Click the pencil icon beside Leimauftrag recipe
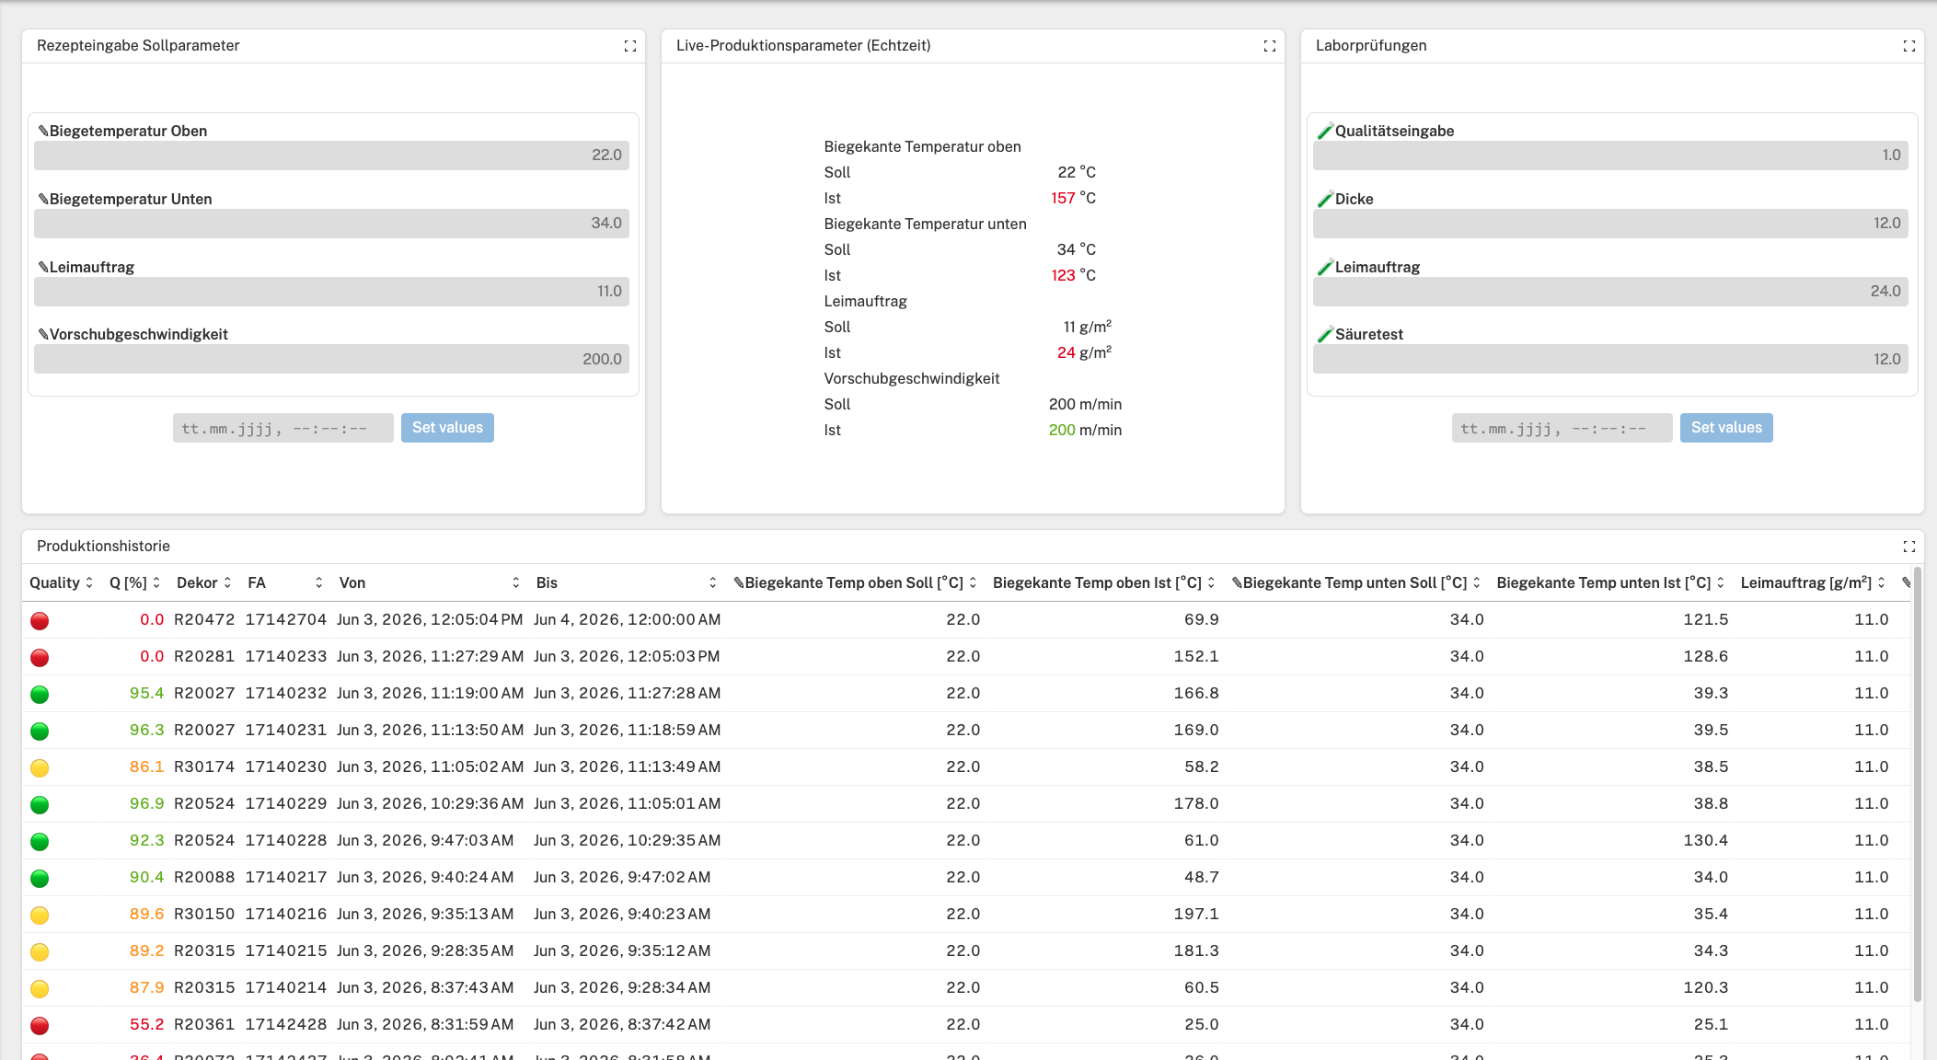 click(43, 268)
